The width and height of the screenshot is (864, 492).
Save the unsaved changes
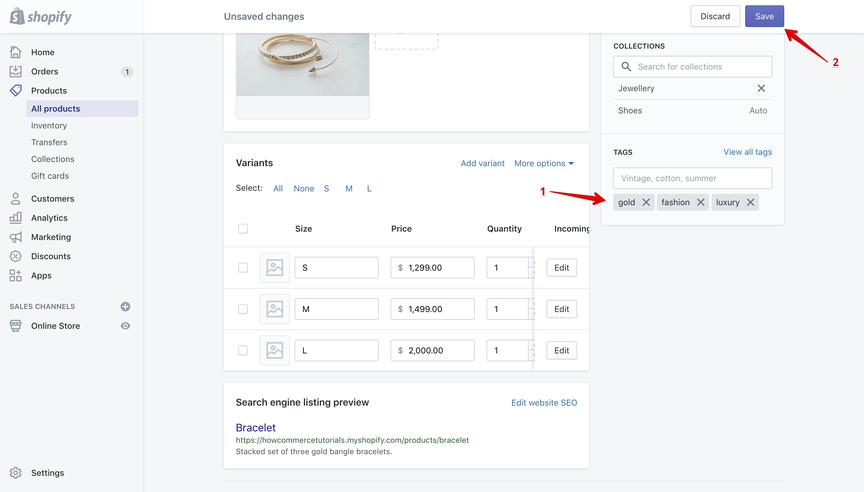[x=764, y=16]
